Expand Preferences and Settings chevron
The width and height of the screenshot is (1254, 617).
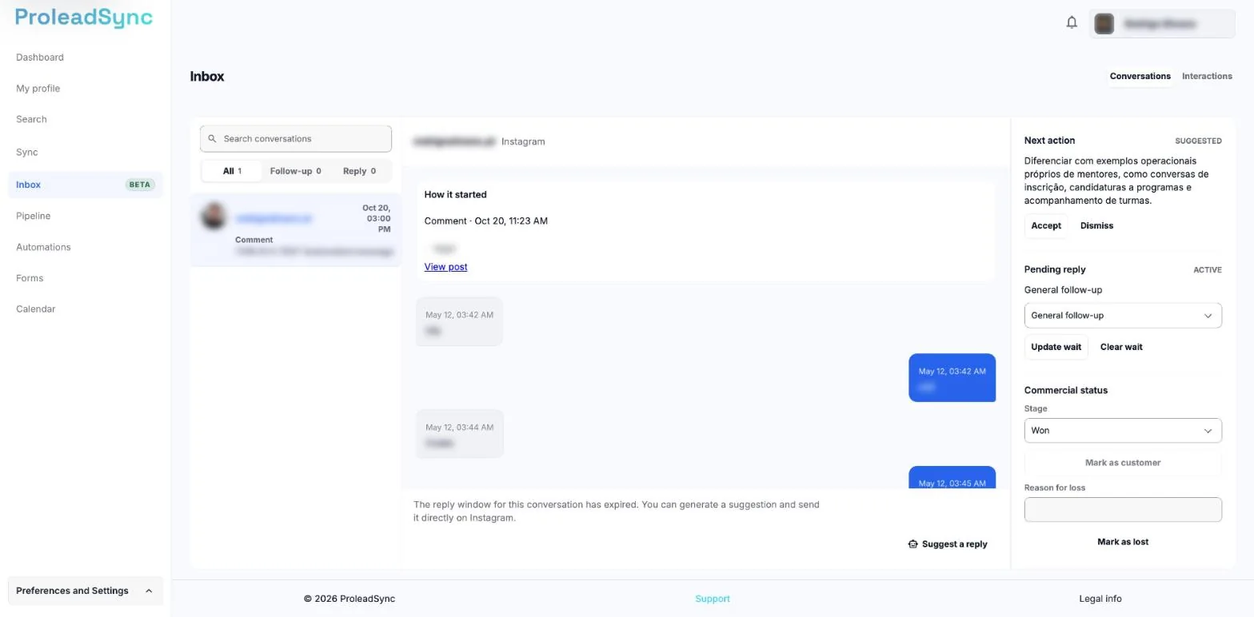[x=149, y=591]
